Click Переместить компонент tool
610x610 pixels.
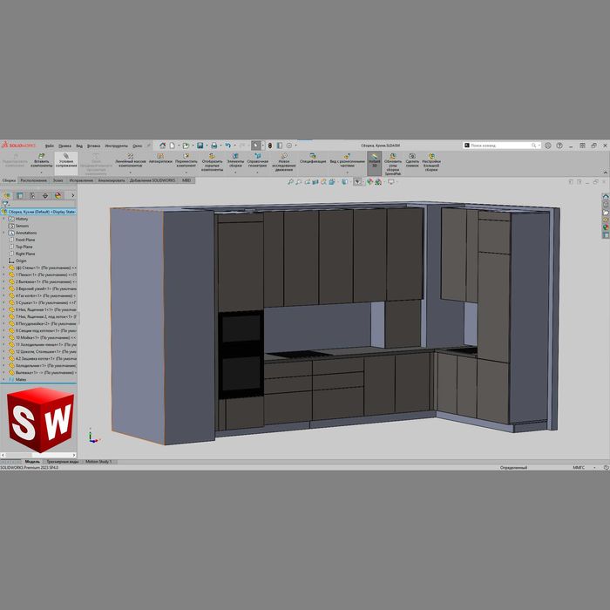pyautogui.click(x=186, y=160)
